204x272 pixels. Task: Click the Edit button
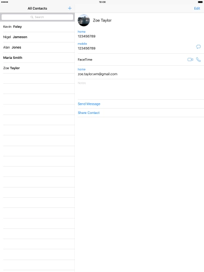[197, 8]
